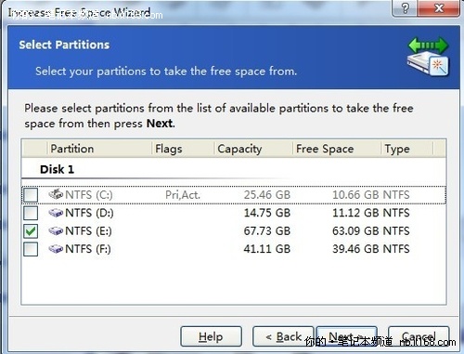
Task: Click the drive icon for NTFS (C:)
Action: pyautogui.click(x=56, y=194)
